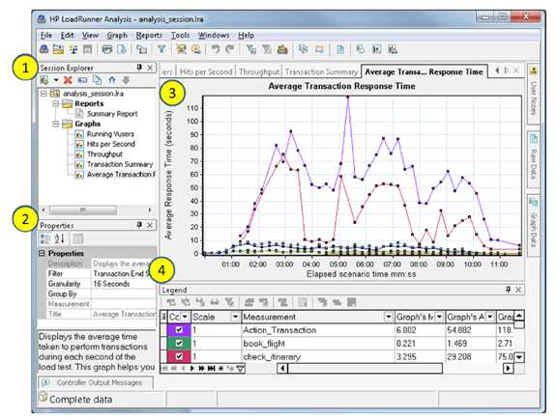Image resolution: width=557 pixels, height=419 pixels.
Task: Switch to the Transaction Summary tab
Action: tap(321, 71)
